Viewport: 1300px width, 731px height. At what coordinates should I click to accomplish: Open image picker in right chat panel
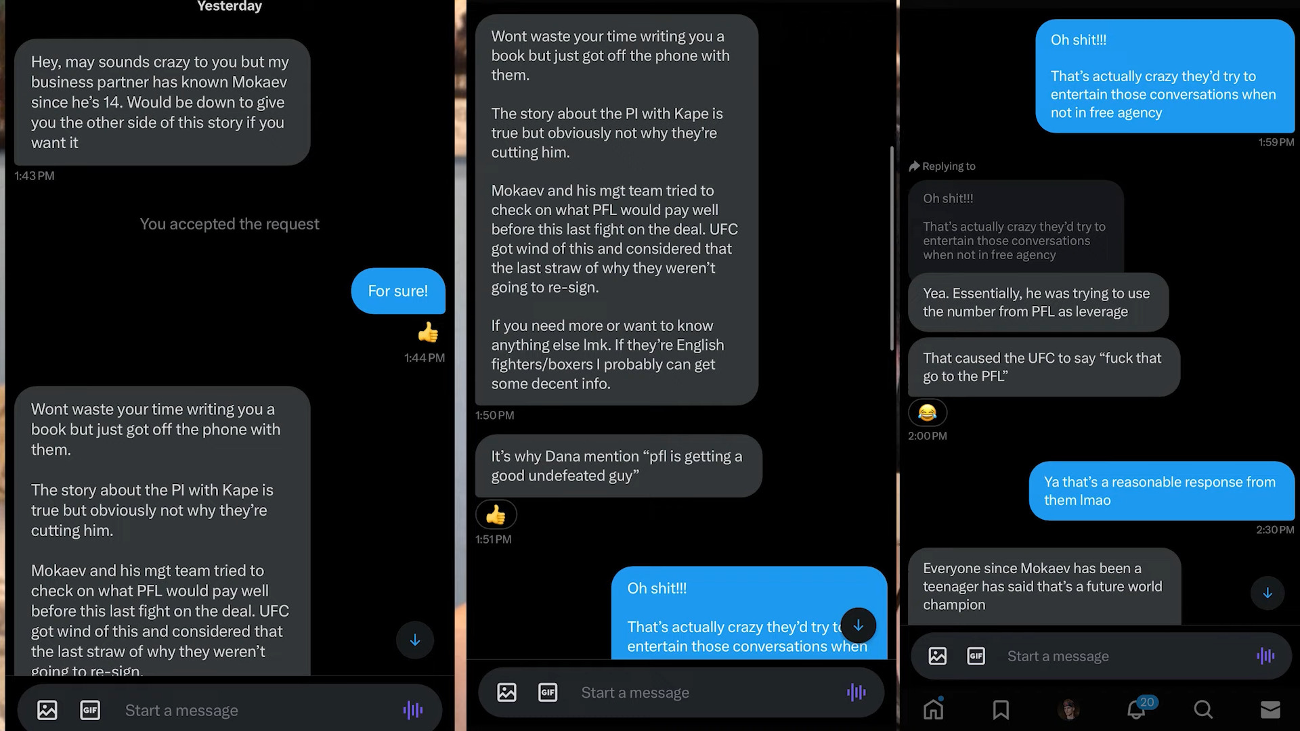[x=938, y=656]
